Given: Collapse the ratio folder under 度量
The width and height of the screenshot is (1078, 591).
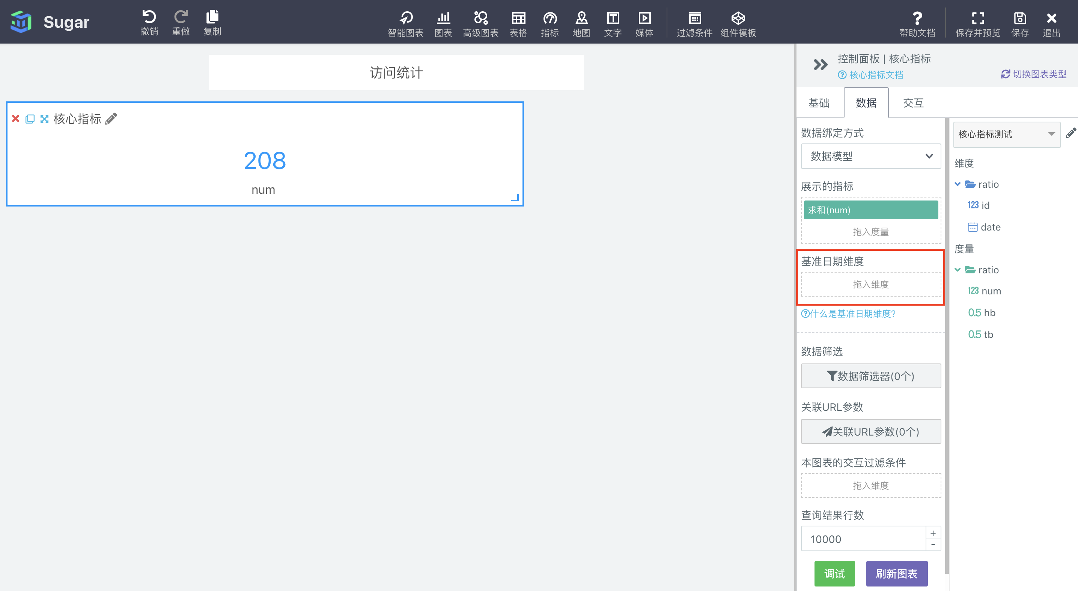Looking at the screenshot, I should [x=958, y=270].
